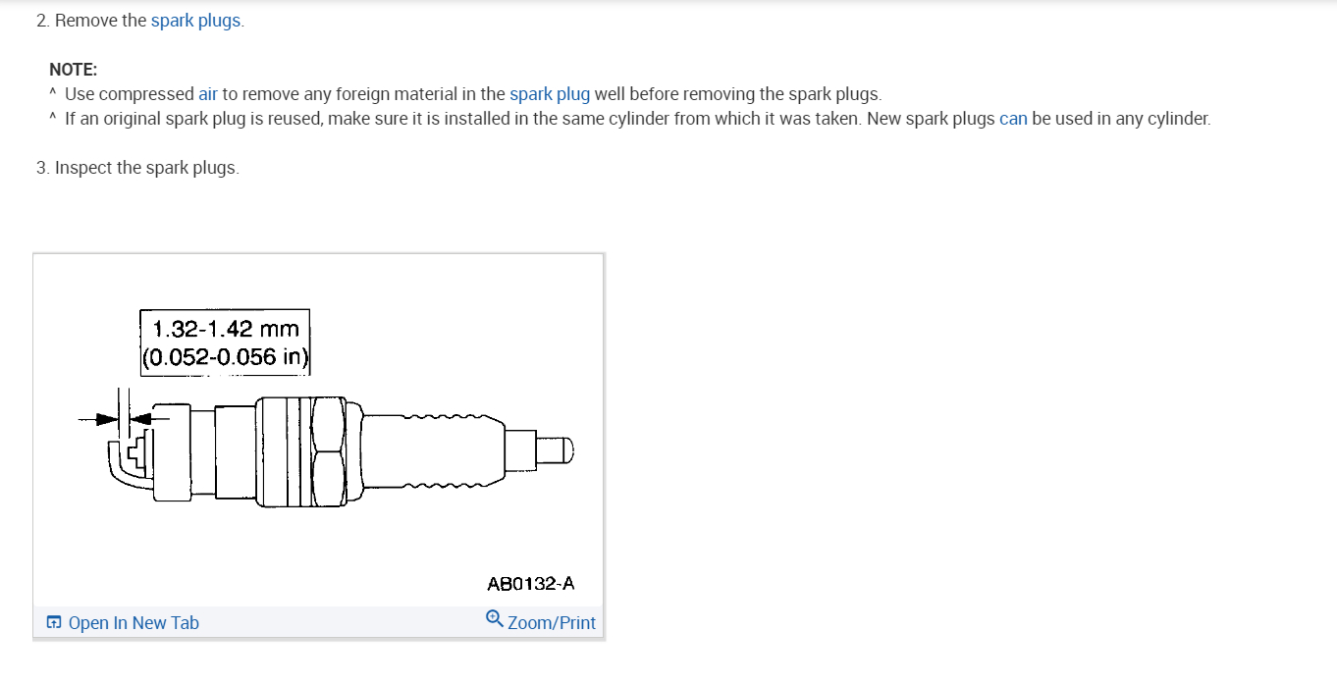Follow the 'air' hyperlink in the note
Viewport: 1337px width, 685px height.
208,94
